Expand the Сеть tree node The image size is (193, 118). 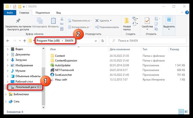click(x=6, y=101)
